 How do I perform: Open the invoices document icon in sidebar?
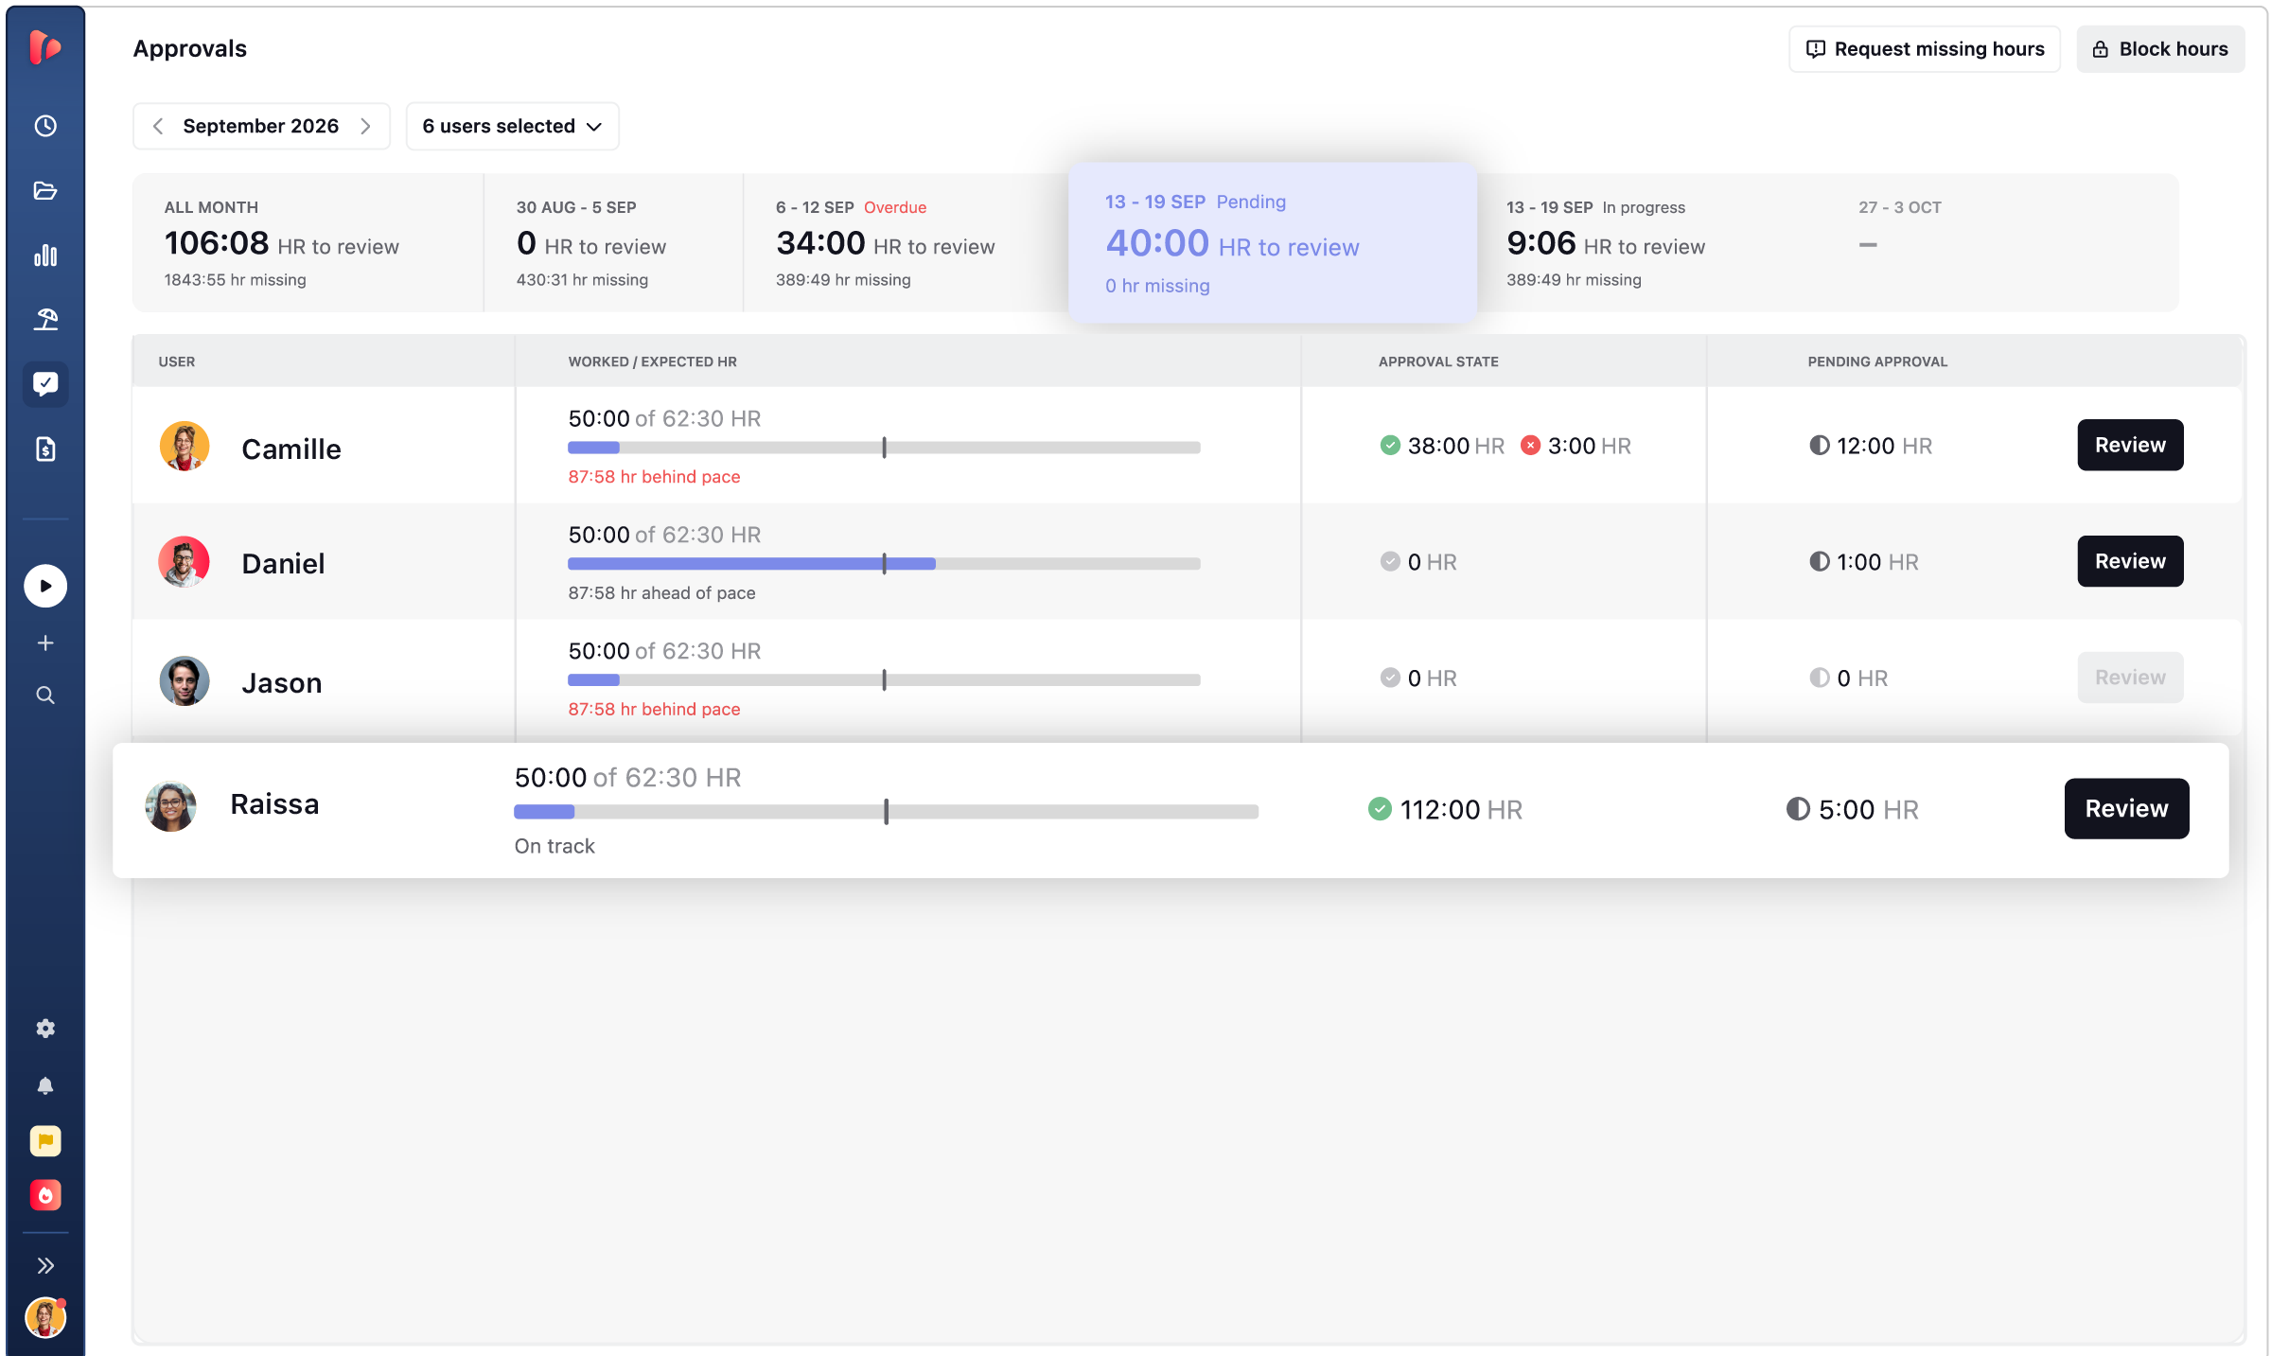coord(45,449)
